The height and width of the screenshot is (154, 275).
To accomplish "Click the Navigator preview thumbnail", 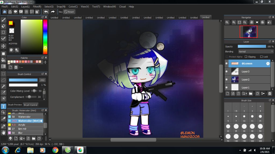I will click(249, 32).
